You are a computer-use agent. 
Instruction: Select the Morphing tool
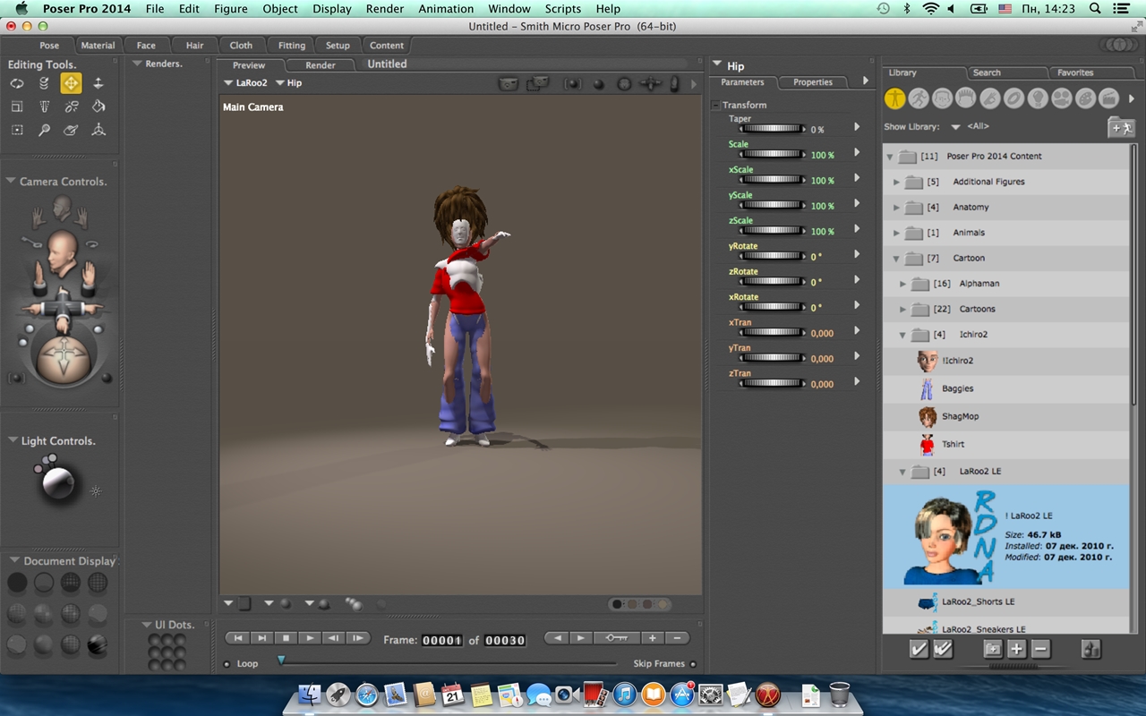point(71,130)
